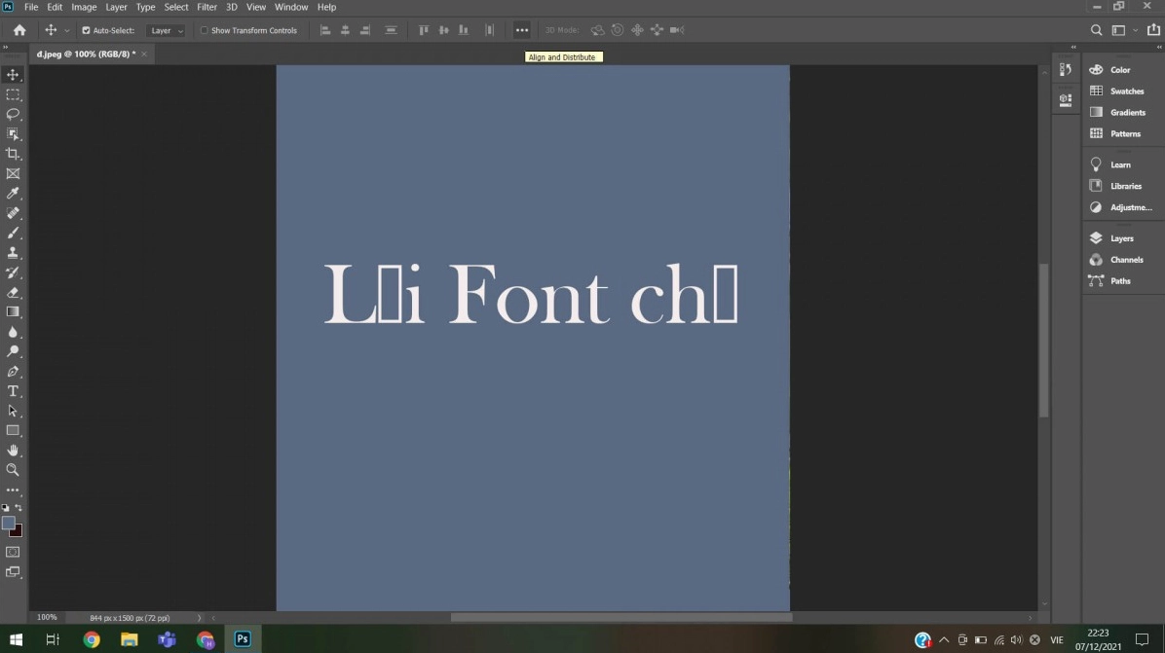Click the 100% zoom level field
The width and height of the screenshot is (1165, 653).
[x=47, y=617]
